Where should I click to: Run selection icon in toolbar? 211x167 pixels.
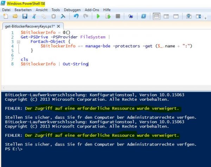(108, 17)
